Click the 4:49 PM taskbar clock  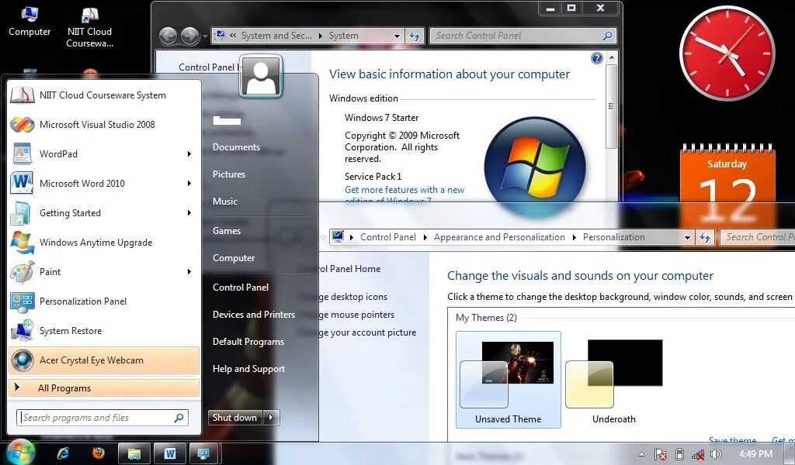[755, 454]
